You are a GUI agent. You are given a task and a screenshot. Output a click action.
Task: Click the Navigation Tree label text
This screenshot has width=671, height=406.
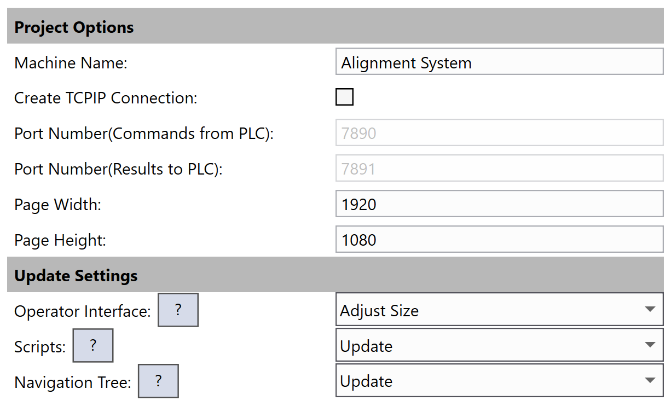point(73,382)
